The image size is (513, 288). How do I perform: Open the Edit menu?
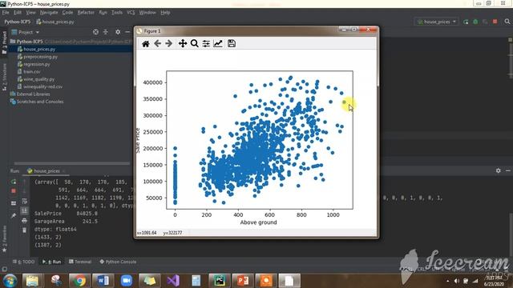18,13
